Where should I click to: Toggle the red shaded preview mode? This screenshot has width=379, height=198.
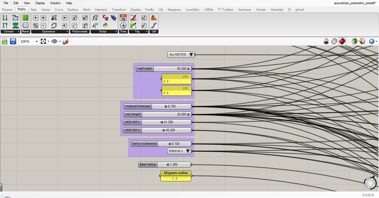[x=342, y=41]
